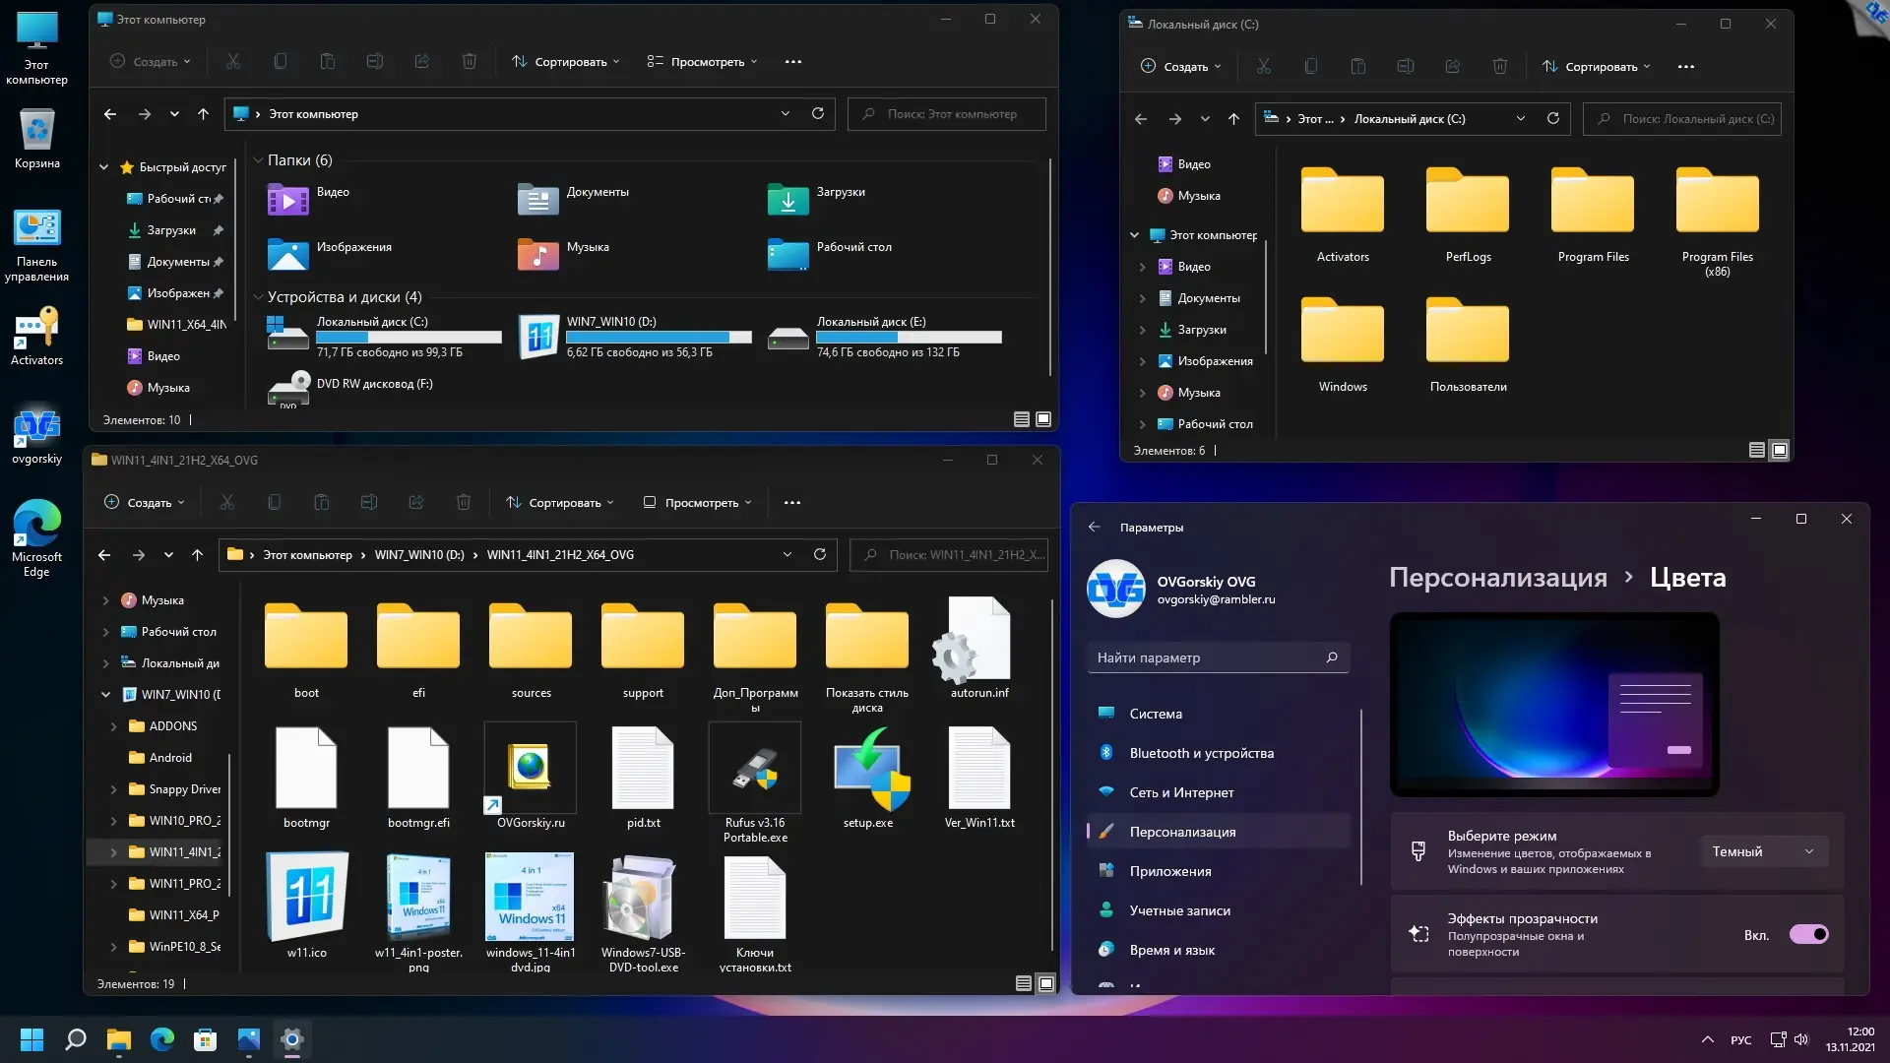Click Refresh in Этот компьютер window

tap(817, 114)
